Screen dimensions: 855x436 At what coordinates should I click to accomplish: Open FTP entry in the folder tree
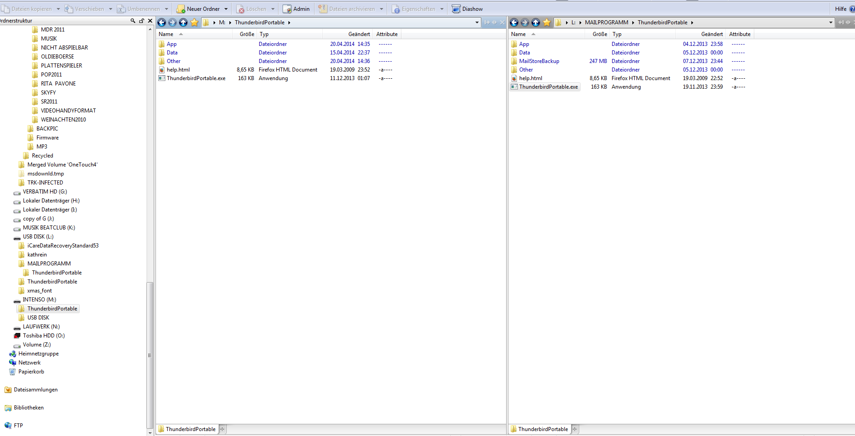18,426
